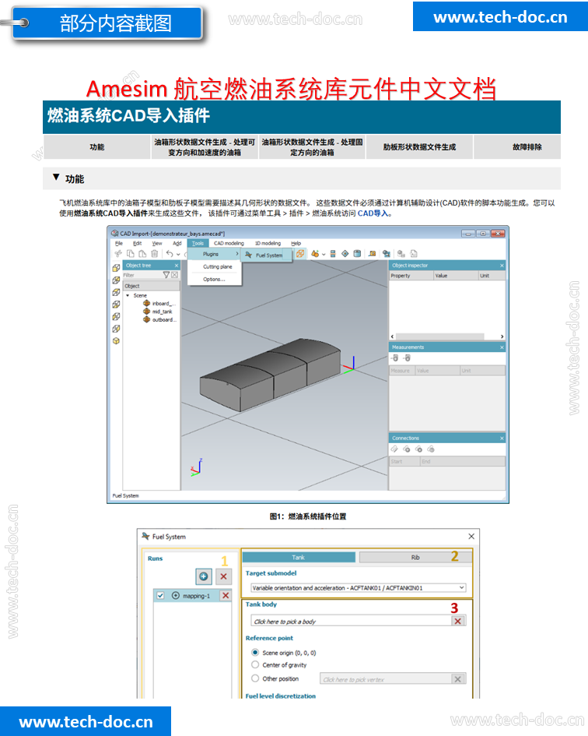This screenshot has width=588, height=736.
Task: Open the View menu
Action: coord(157,243)
